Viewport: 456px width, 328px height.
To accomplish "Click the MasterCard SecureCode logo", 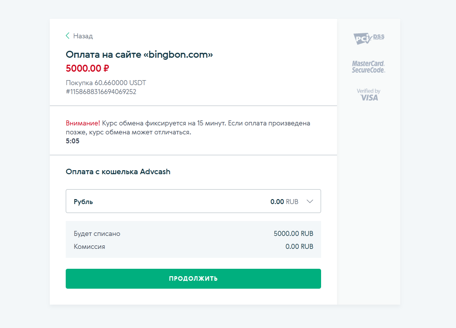I will tap(368, 67).
